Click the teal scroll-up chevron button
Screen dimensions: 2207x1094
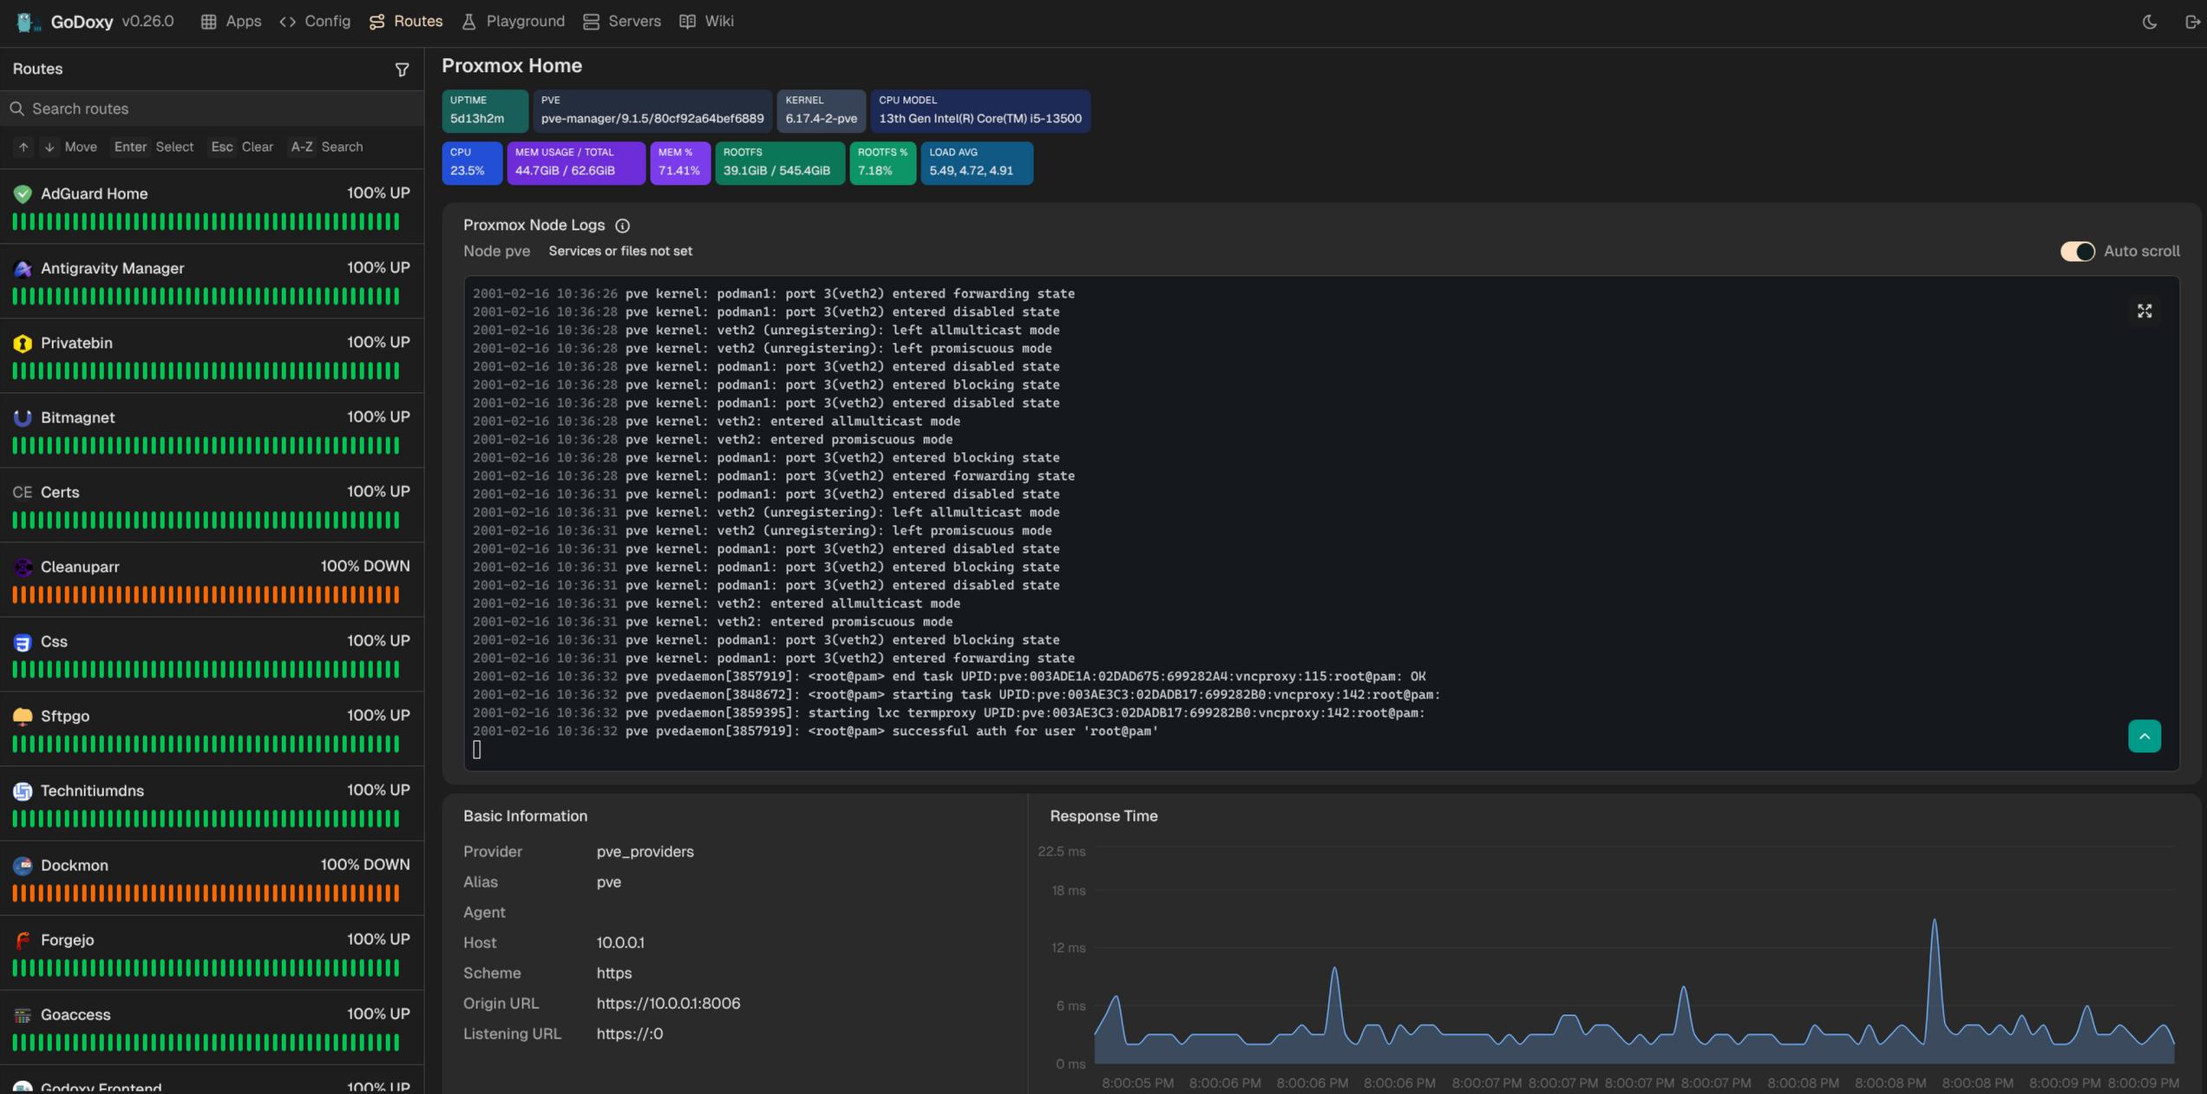[x=2144, y=737]
